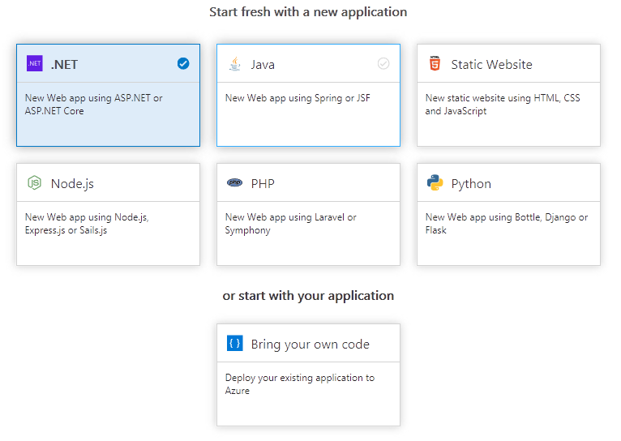Click the PHP elephant-oval logo icon

pyautogui.click(x=234, y=182)
